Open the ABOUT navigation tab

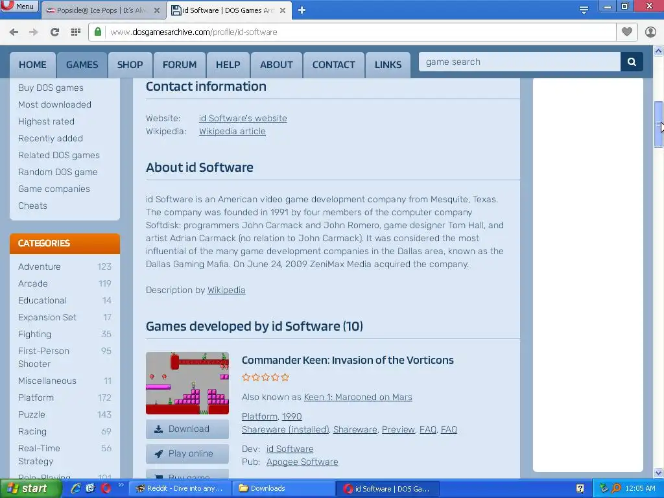coord(276,65)
